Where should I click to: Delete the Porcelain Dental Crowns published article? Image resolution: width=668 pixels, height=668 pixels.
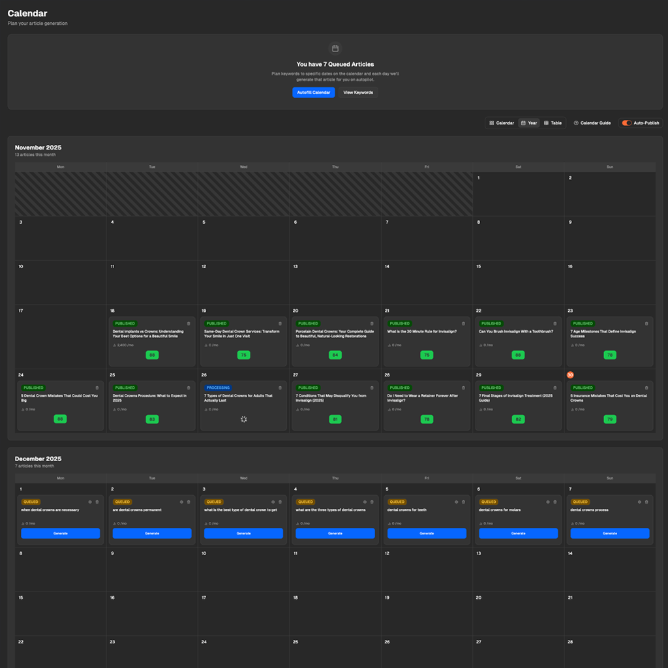click(x=372, y=323)
